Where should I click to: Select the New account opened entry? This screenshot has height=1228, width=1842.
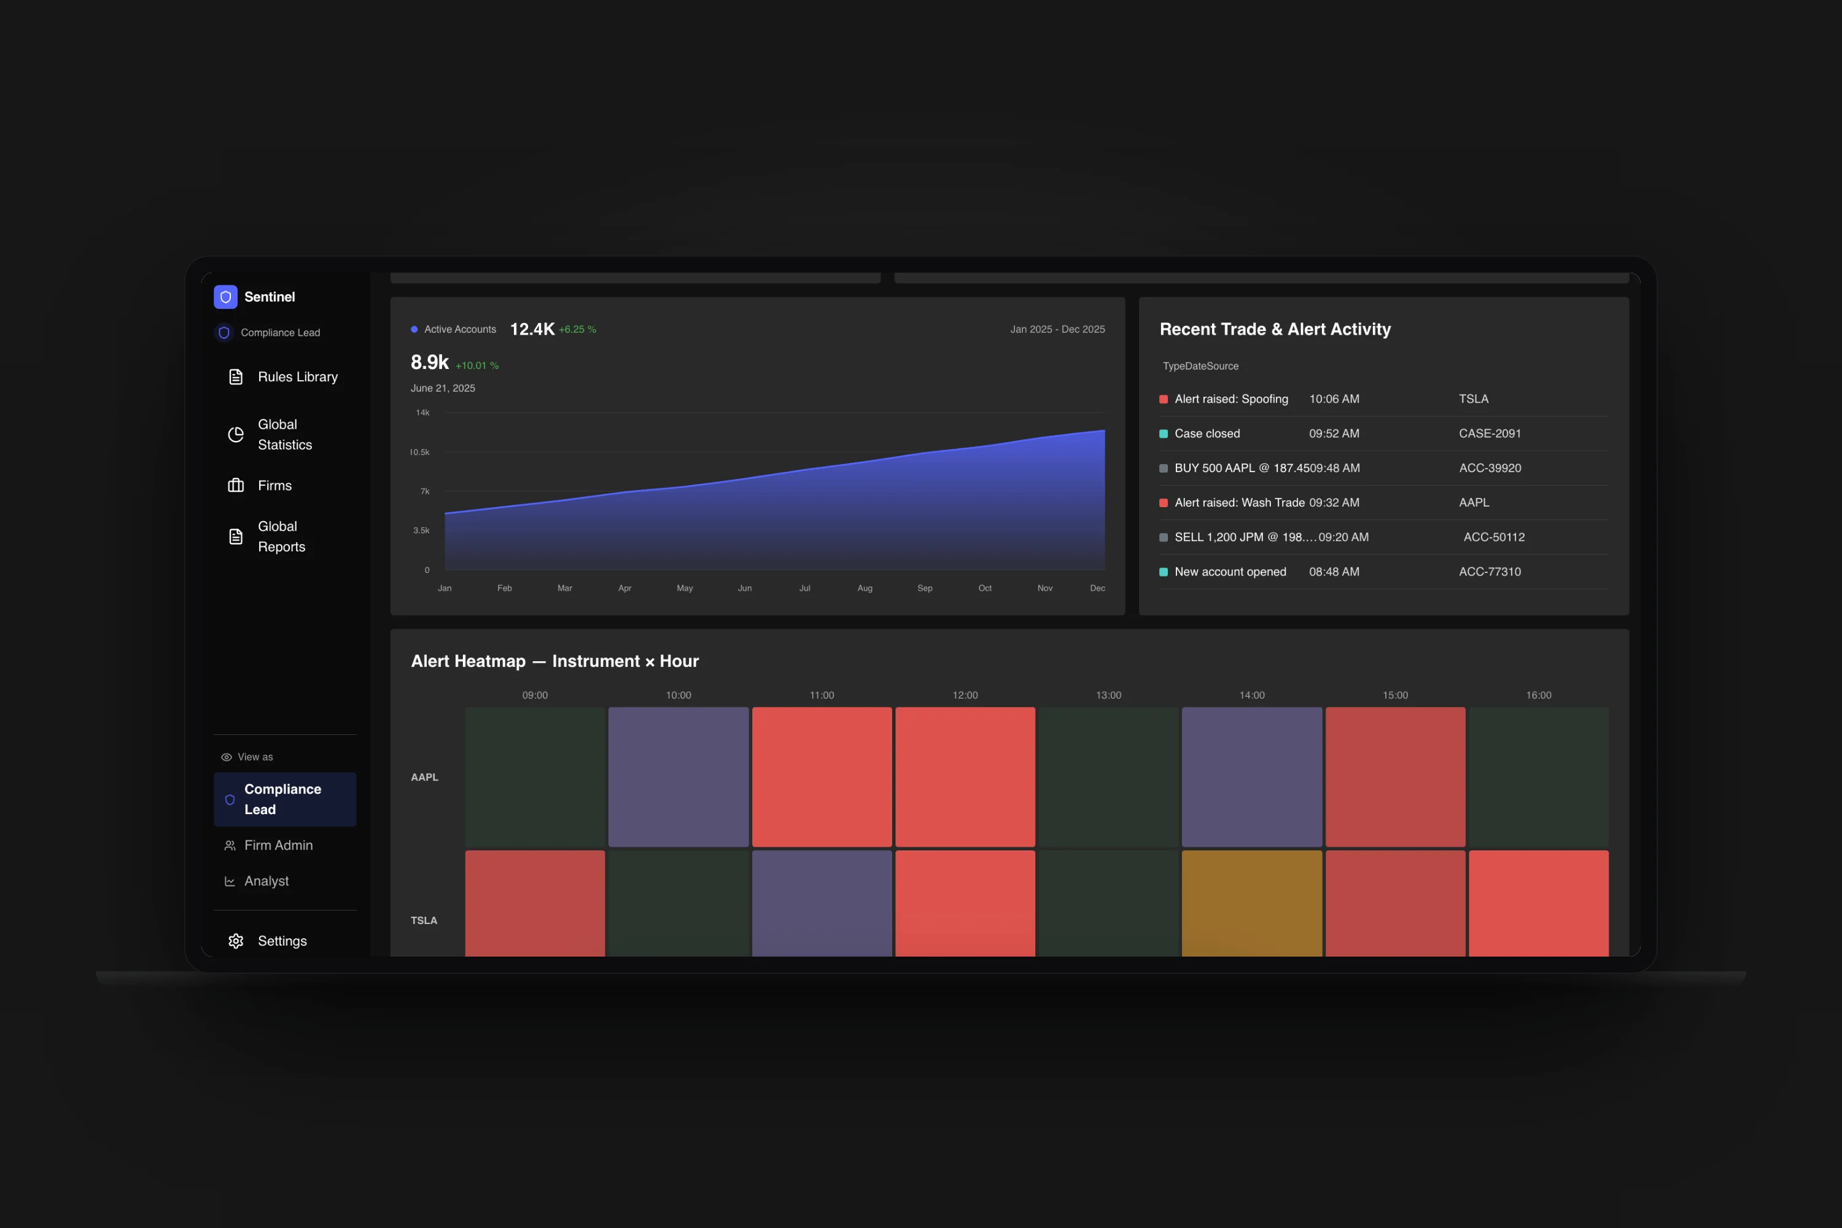coord(1384,572)
